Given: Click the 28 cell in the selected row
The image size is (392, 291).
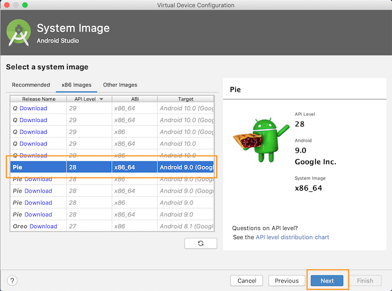Looking at the screenshot, I should (89, 167).
